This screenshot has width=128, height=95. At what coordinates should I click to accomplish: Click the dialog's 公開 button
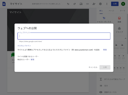coord(105,67)
